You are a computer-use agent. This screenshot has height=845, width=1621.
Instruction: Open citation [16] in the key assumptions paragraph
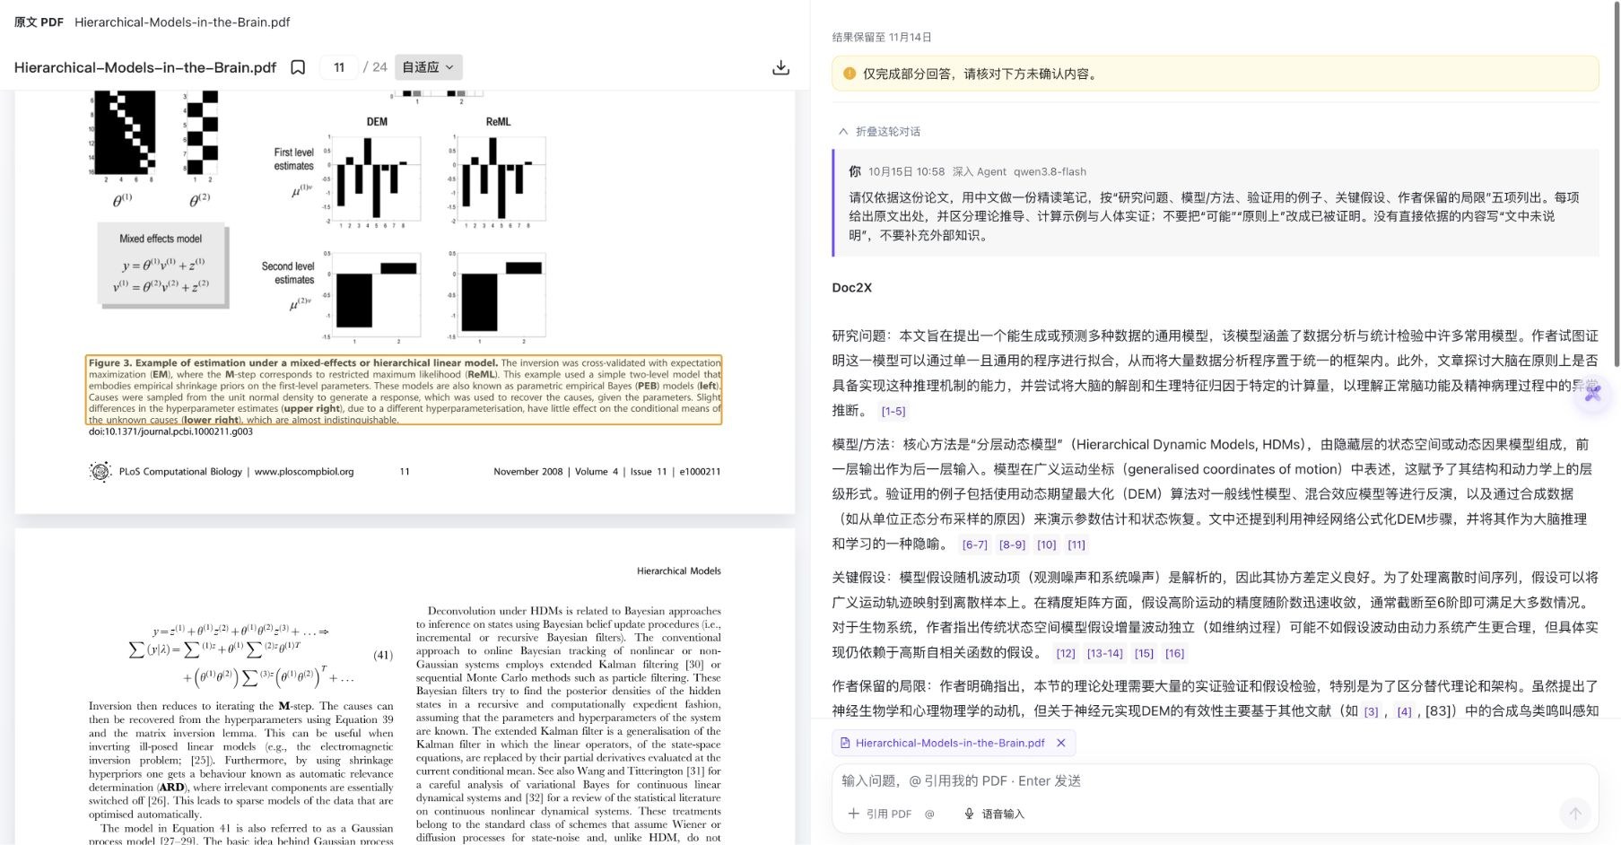click(x=1174, y=653)
